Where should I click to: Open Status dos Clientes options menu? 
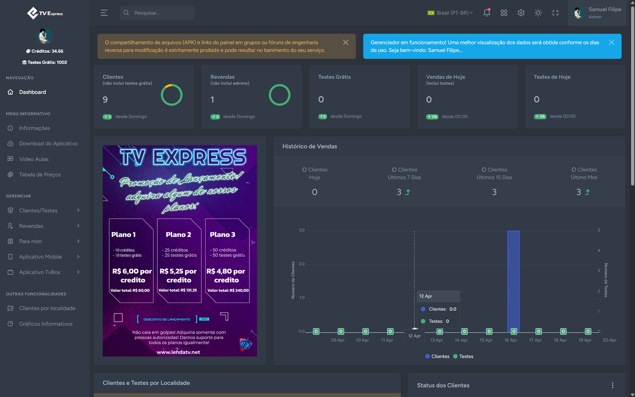click(x=613, y=385)
